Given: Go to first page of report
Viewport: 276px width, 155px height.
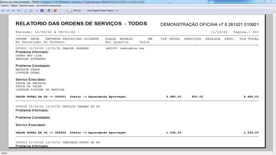Looking at the screenshot, I should (3, 11).
